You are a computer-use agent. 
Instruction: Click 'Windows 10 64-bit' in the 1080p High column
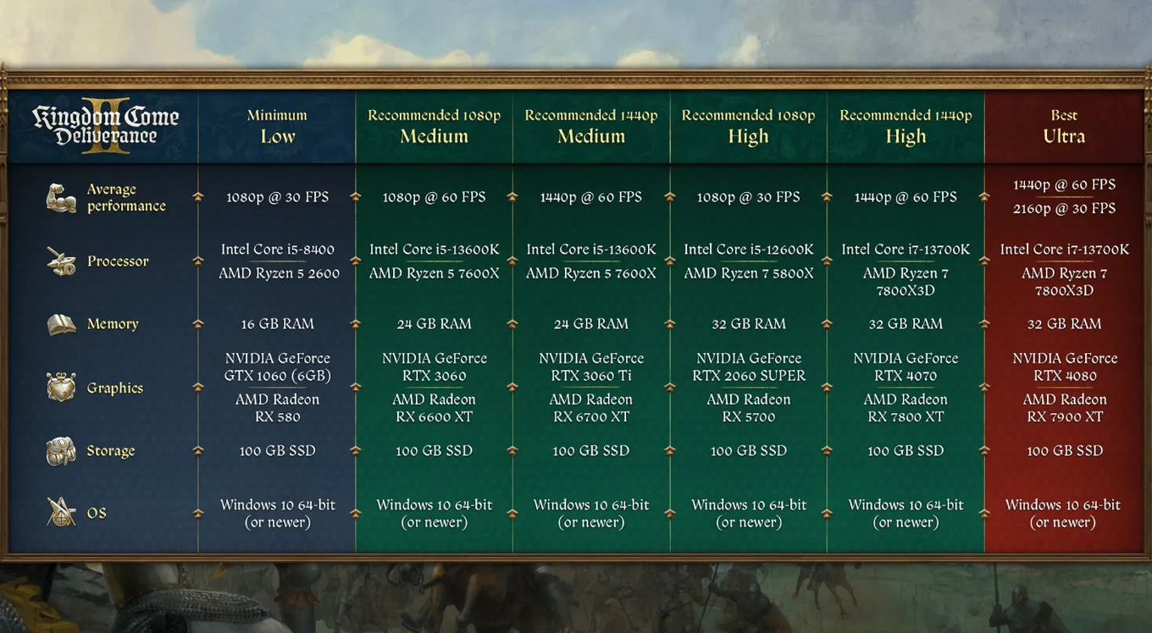point(749,505)
